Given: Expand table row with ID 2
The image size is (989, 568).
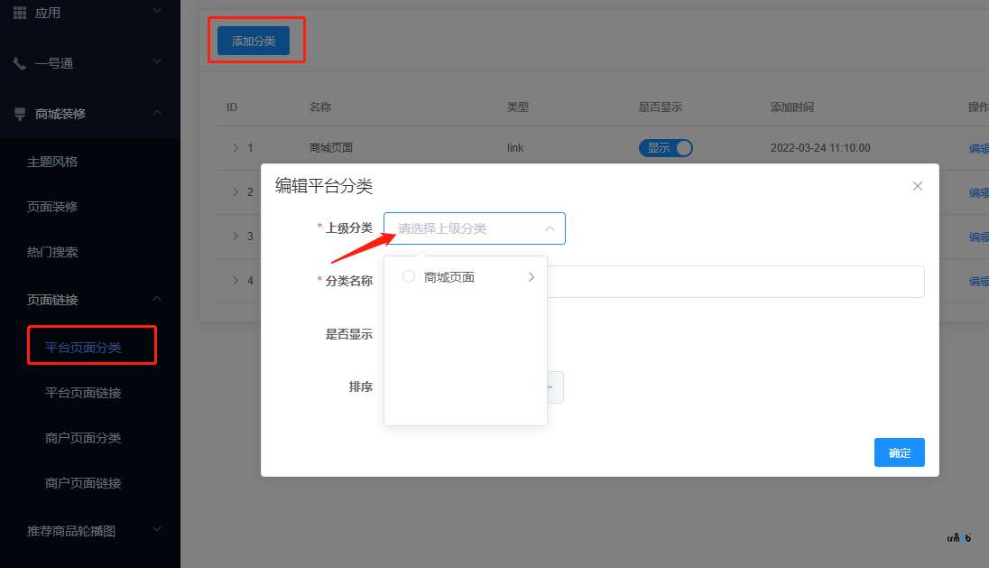Looking at the screenshot, I should coord(236,191).
